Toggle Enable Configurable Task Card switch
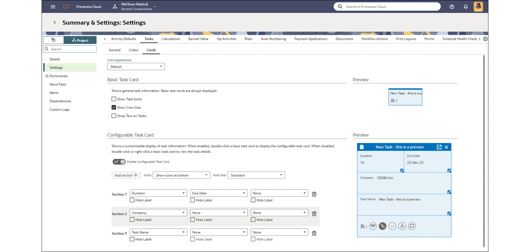This screenshot has width=530, height=252. [119, 162]
